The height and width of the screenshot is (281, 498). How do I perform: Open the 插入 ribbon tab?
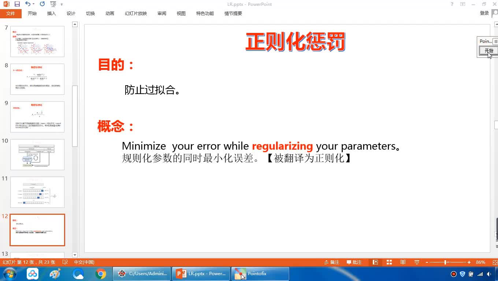tap(52, 14)
